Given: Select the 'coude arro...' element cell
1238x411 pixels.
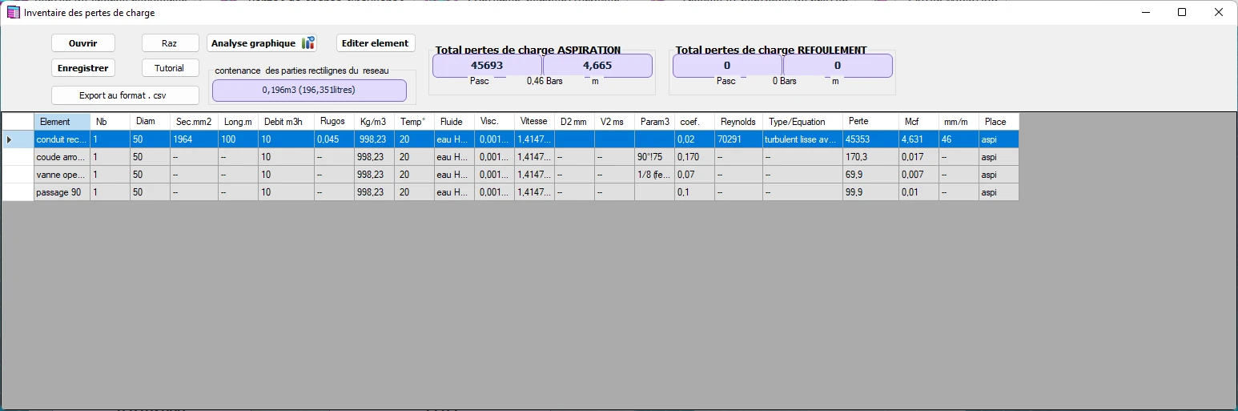Looking at the screenshot, I should click(x=62, y=157).
